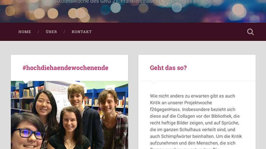Click the person in the plaid shirt
The image size is (266, 149).
click(112, 119)
